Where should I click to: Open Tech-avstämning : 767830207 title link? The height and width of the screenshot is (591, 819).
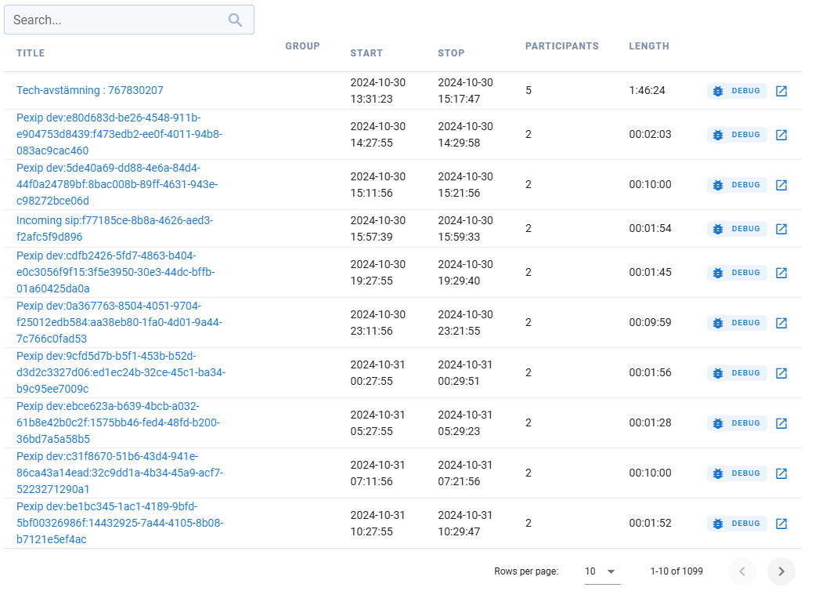click(x=90, y=90)
